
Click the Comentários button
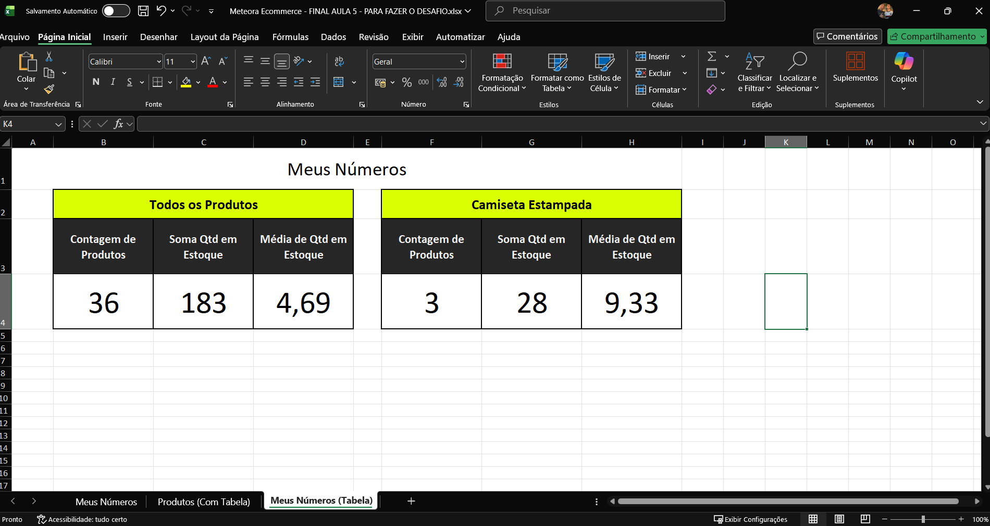pyautogui.click(x=847, y=36)
